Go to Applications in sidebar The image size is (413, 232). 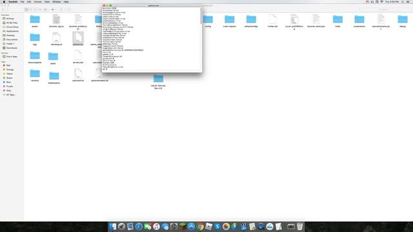[12, 32]
